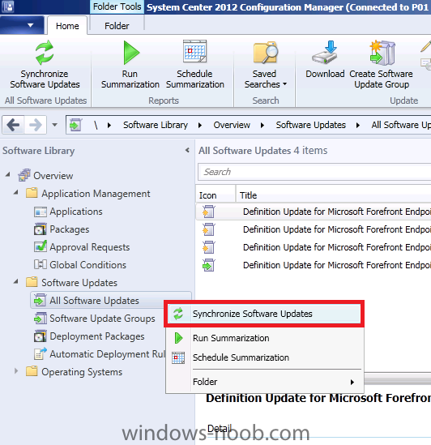
Task: Click the Application Management folder icon
Action: pos(32,193)
